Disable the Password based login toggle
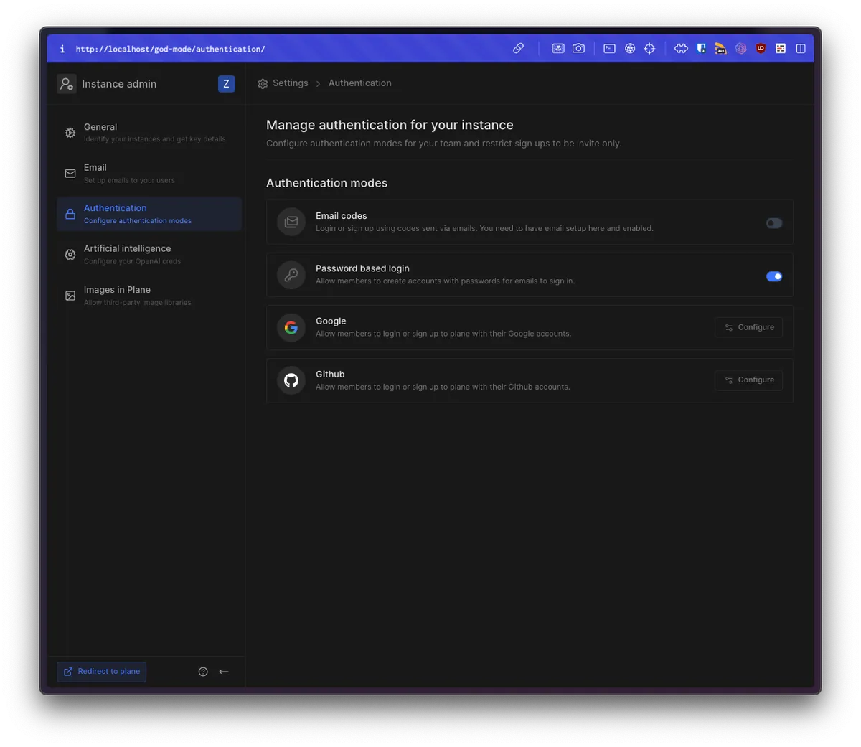The image size is (861, 747). click(773, 276)
